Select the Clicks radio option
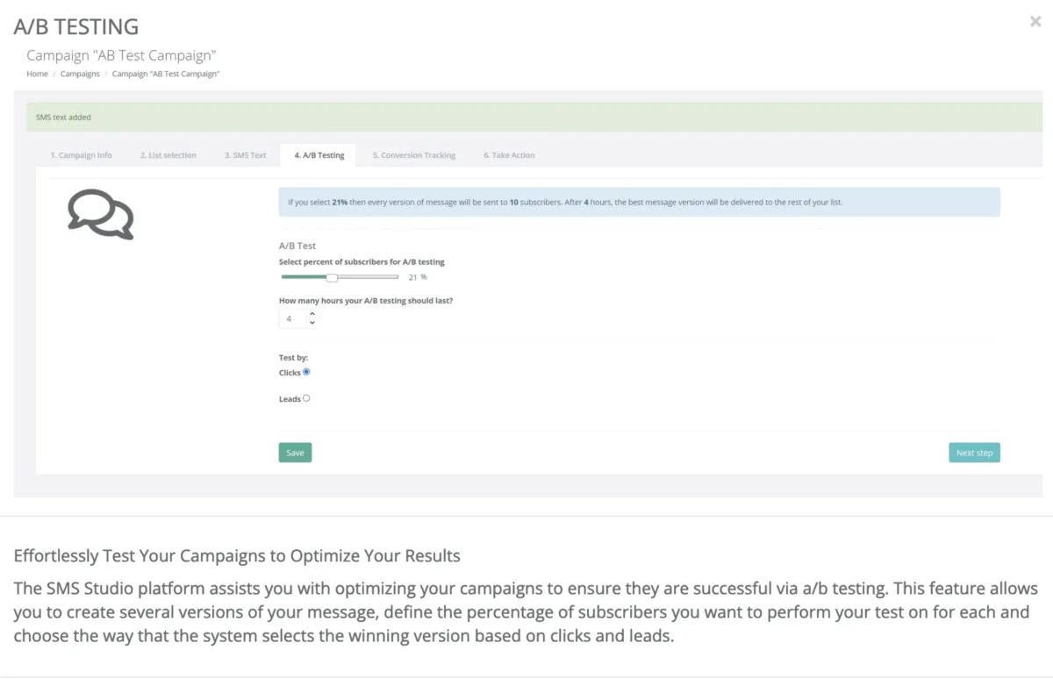 click(x=306, y=372)
